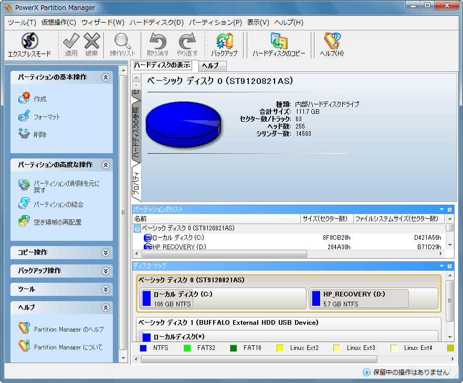Expand the コピー操作 section

[106, 252]
